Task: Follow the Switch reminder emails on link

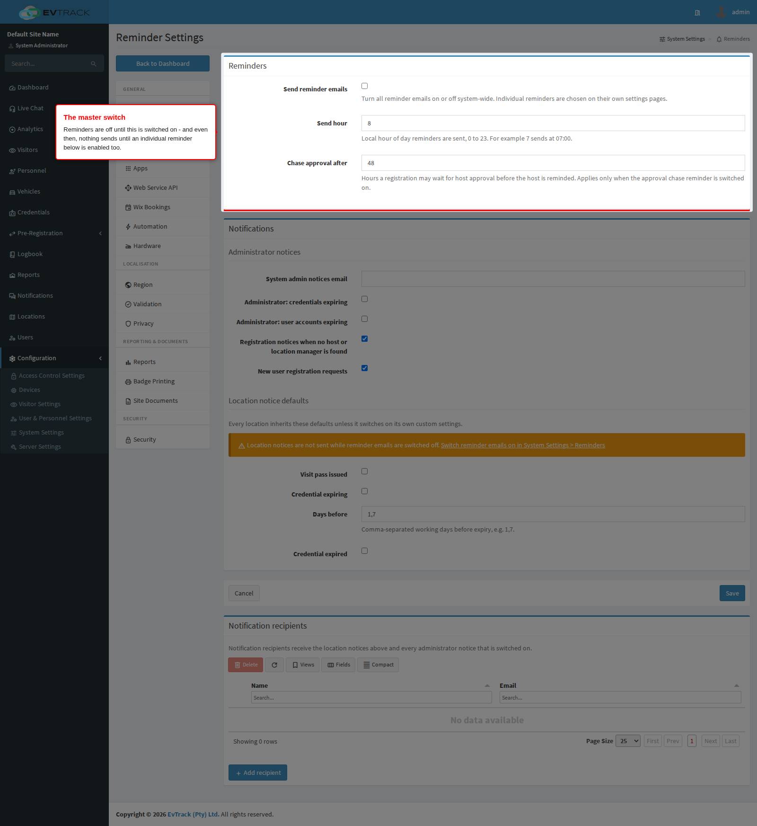Action: [x=523, y=445]
